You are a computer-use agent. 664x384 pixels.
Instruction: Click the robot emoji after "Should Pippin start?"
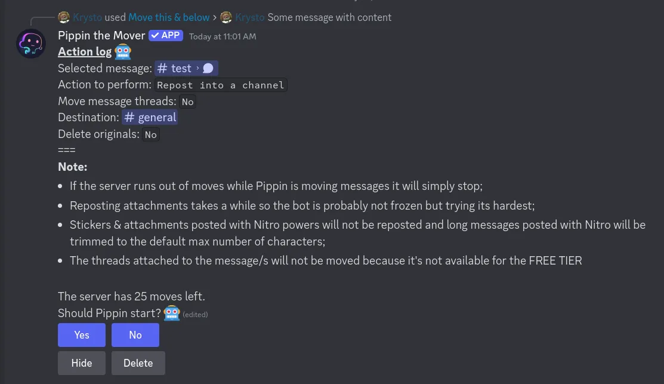(x=172, y=313)
